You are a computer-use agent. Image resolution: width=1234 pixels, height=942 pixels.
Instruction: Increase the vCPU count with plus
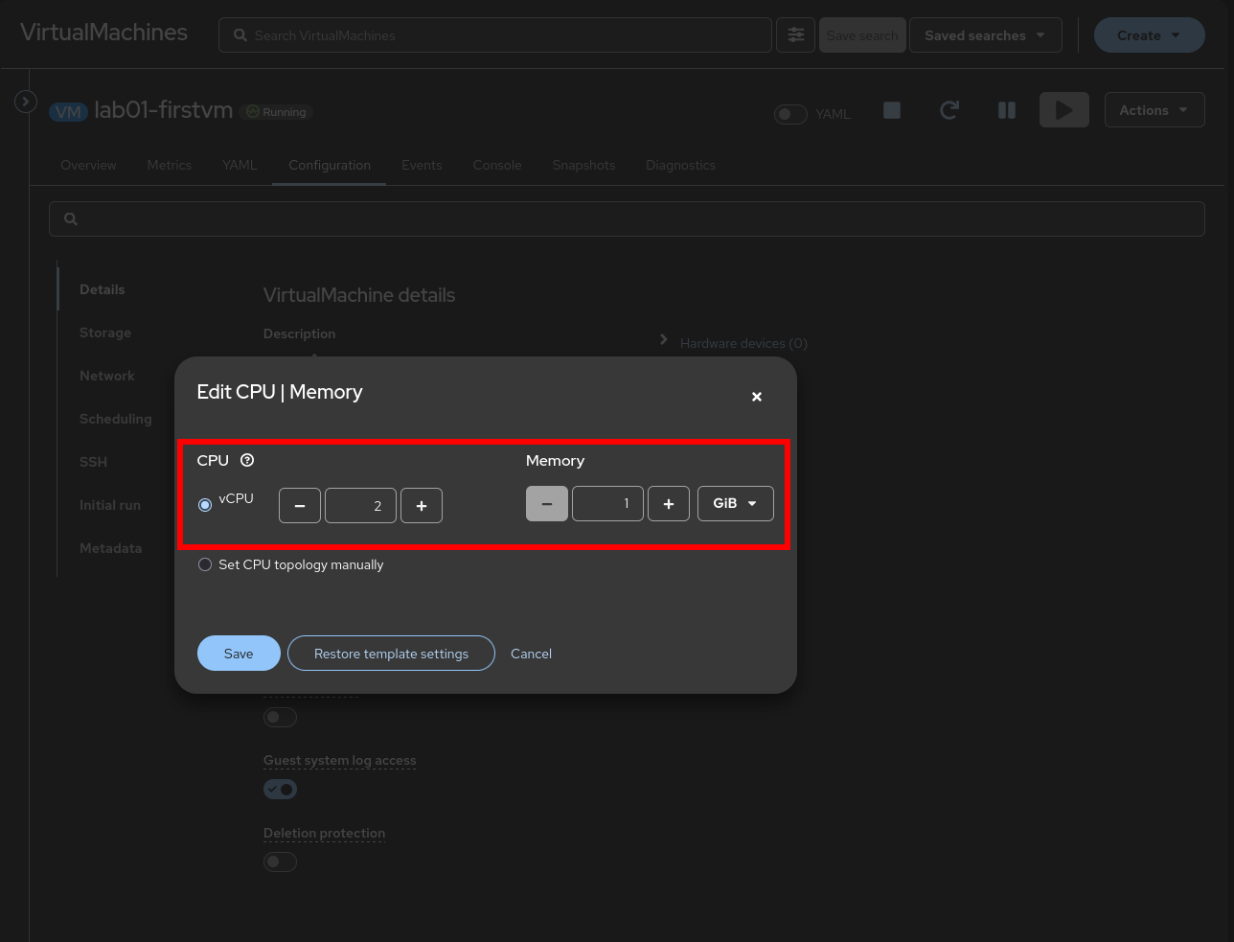point(422,506)
